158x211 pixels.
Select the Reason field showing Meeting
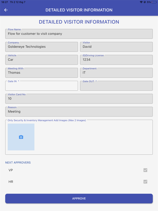click(x=79, y=112)
